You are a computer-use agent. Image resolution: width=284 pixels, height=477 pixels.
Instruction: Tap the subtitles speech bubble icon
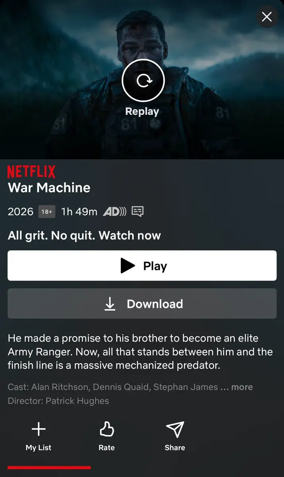[137, 212]
